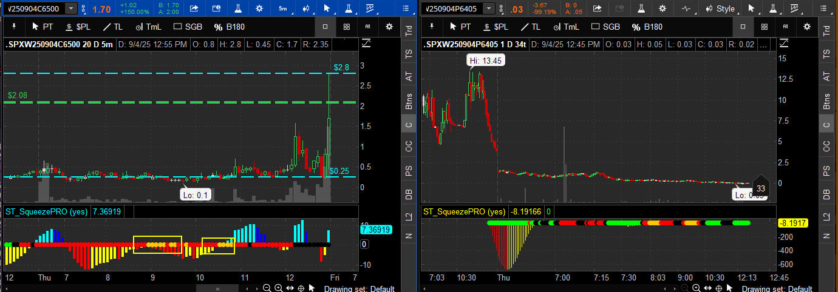The image size is (838, 292).
Task: Click ST_SqueezePRO study label on right chart
Action: [464, 212]
